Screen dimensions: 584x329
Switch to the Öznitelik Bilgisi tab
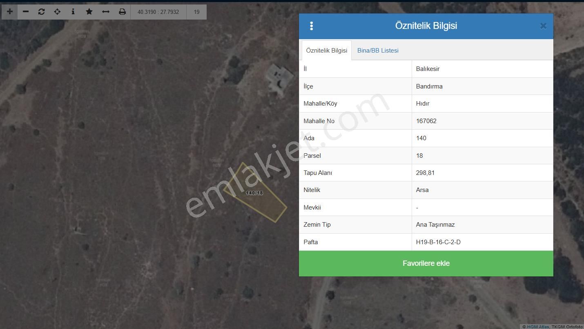[x=327, y=51]
